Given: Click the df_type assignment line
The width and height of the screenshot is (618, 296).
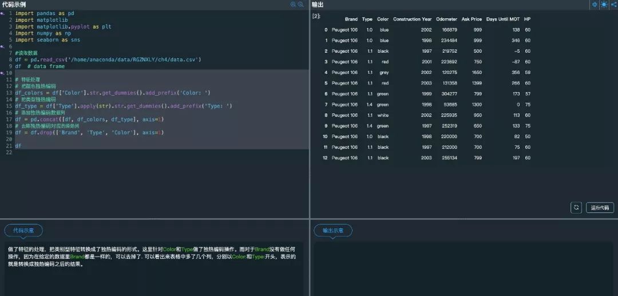Looking at the screenshot, I should [124, 106].
